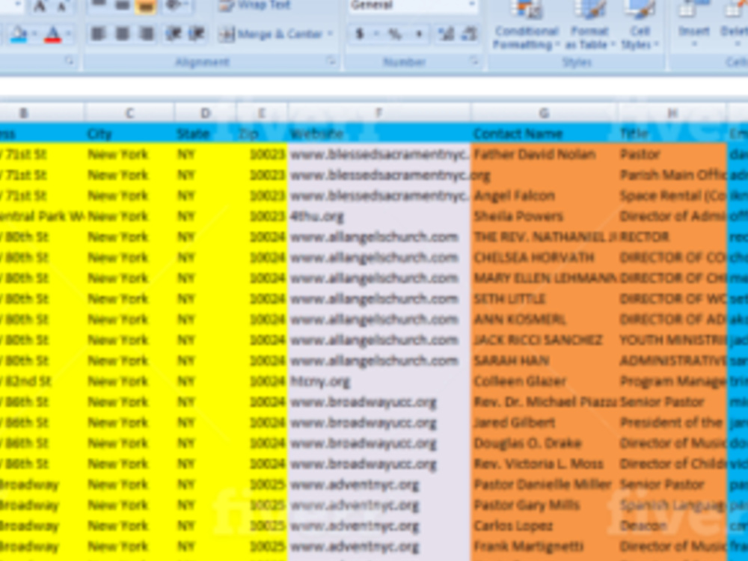Open Cell Styles gallery
This screenshot has width=748, height=561.
pyautogui.click(x=640, y=25)
